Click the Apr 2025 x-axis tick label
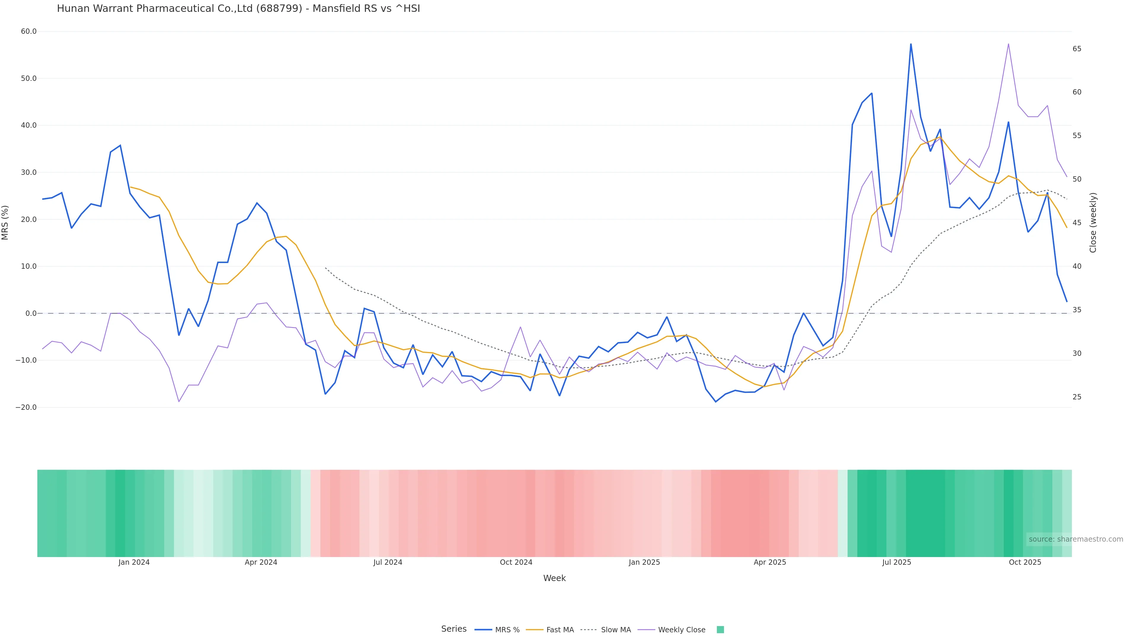Screen dimensions: 1138x640 pos(770,563)
